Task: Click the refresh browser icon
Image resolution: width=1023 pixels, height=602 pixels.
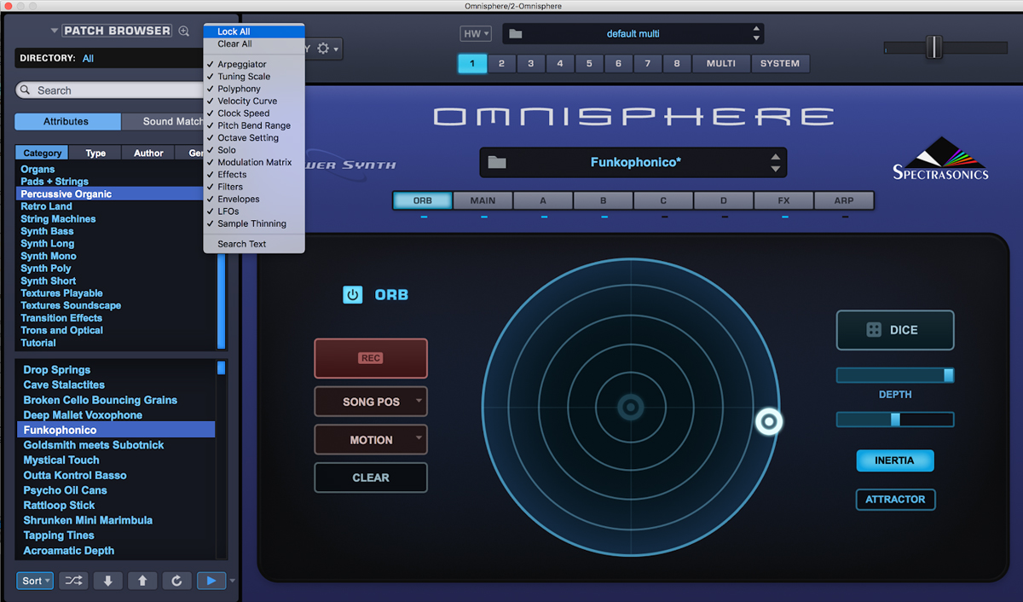Action: click(176, 581)
